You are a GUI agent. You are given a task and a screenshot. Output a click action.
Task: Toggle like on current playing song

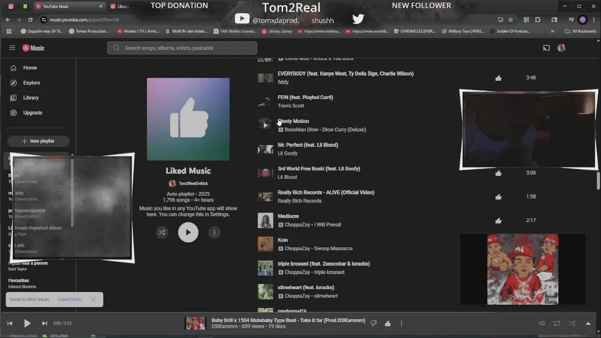tap(388, 323)
